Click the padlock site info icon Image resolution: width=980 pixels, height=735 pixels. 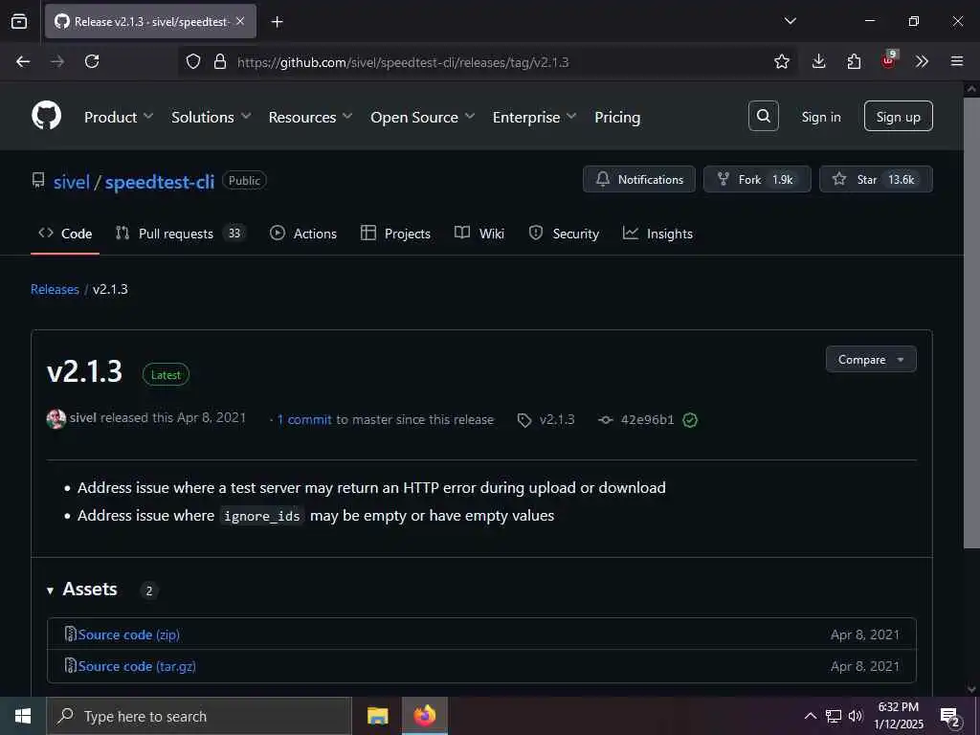(x=219, y=61)
